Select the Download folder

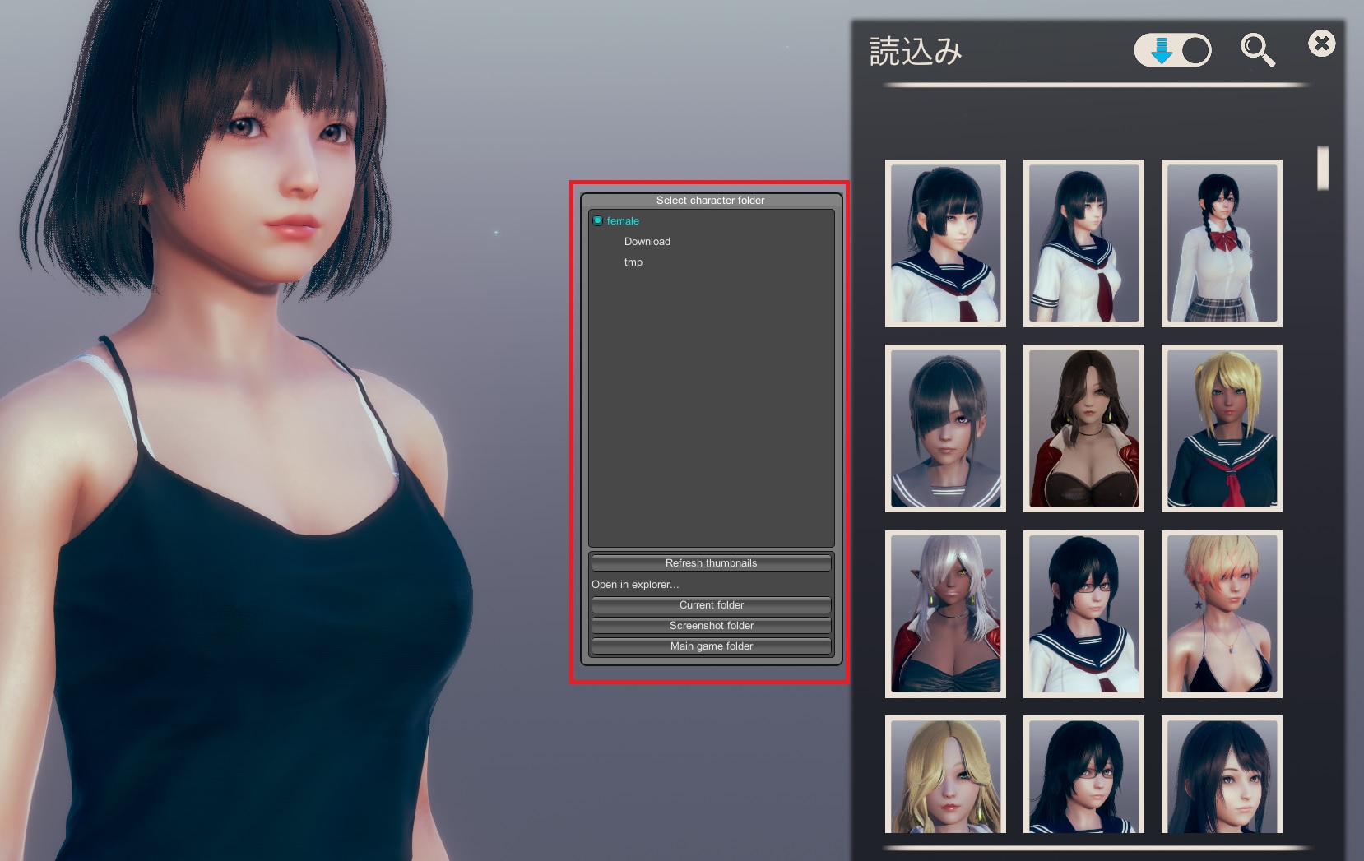tap(647, 242)
